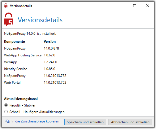
Task: Click the large red NoSpamProxy logo
Action: (9, 19)
